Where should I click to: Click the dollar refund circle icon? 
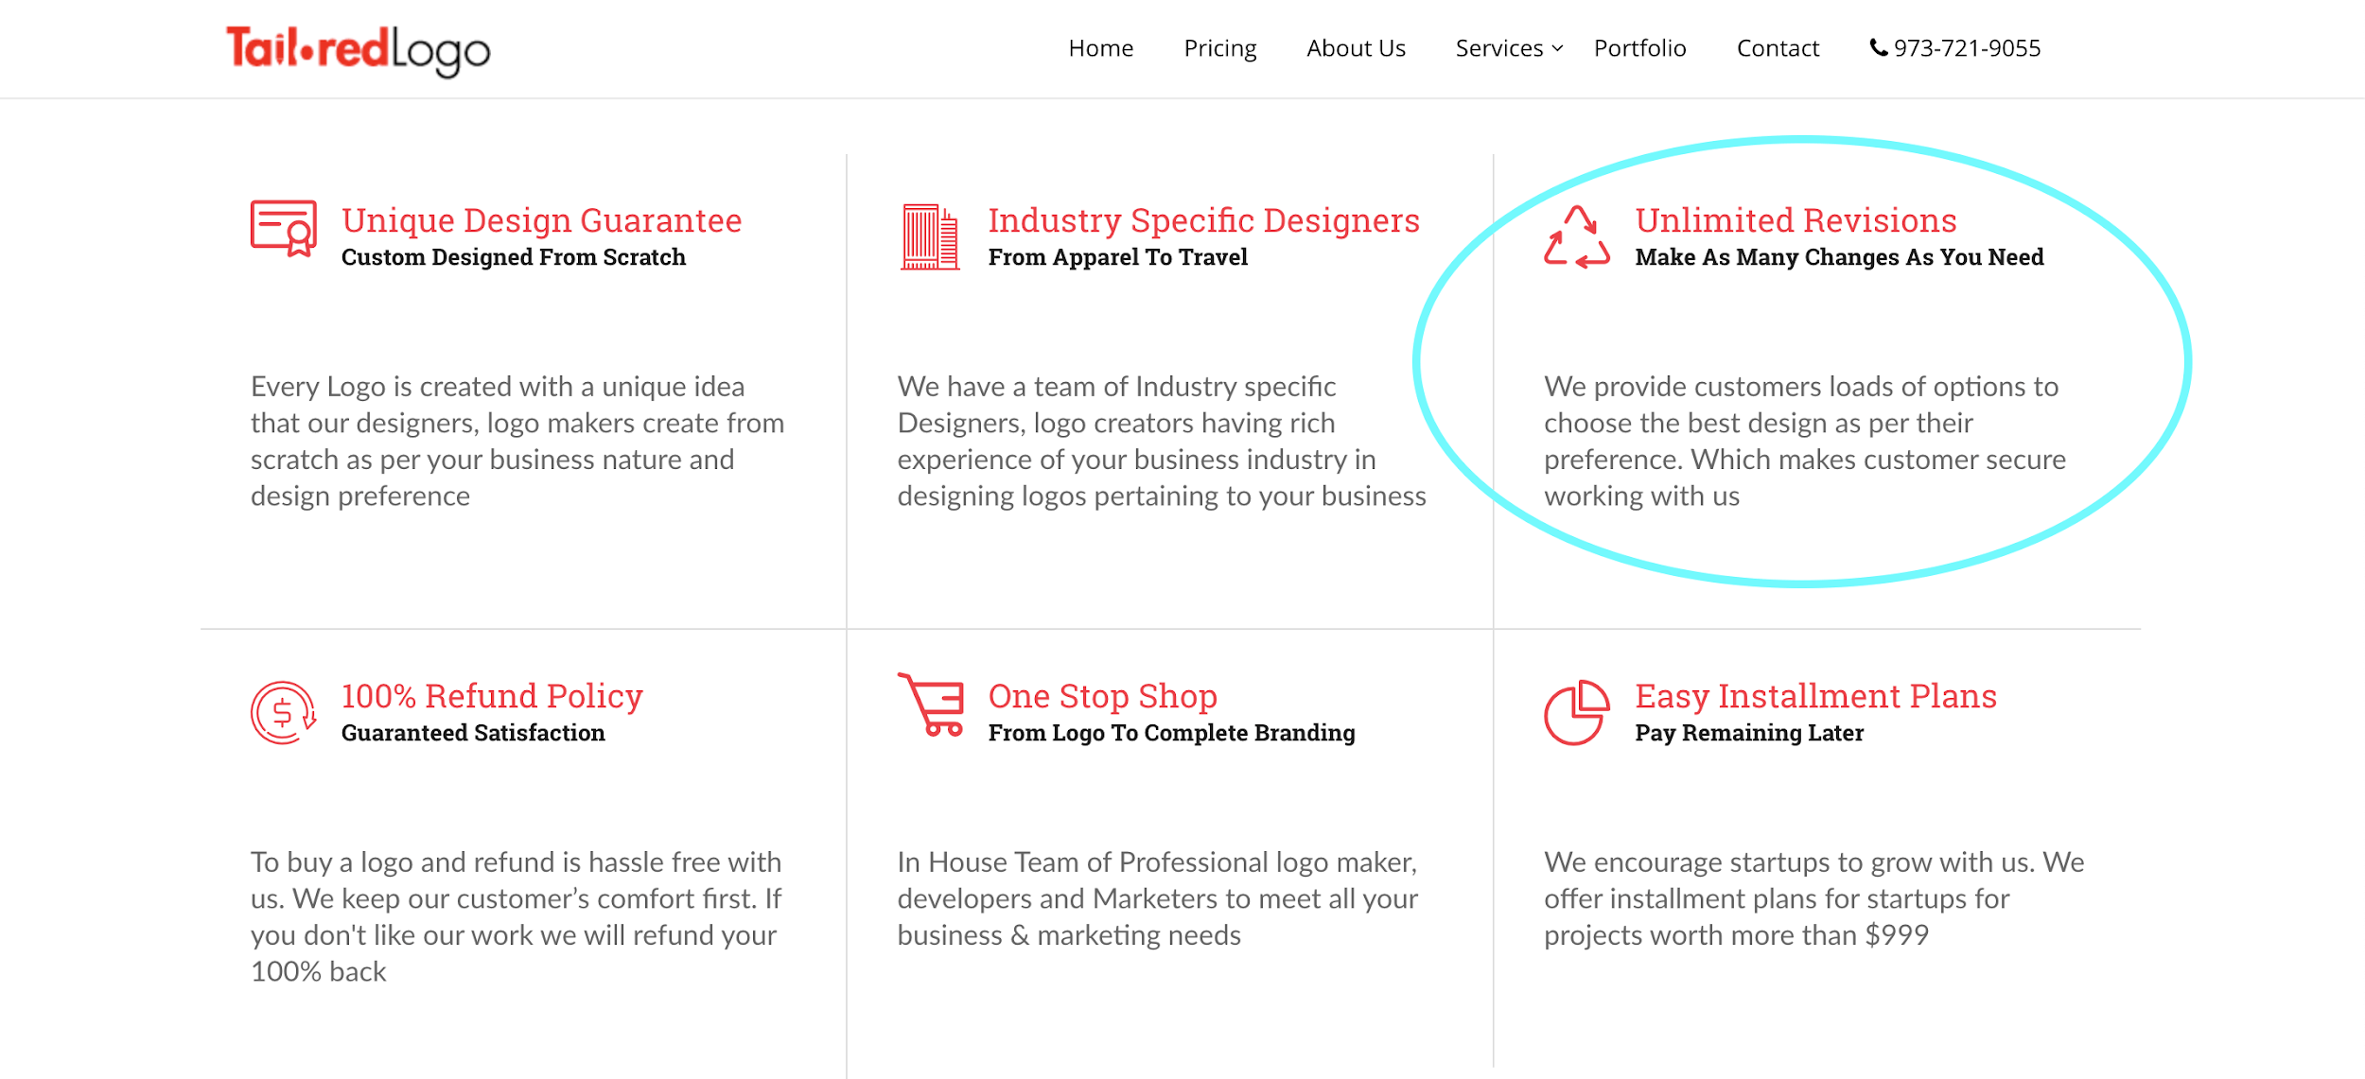(284, 712)
